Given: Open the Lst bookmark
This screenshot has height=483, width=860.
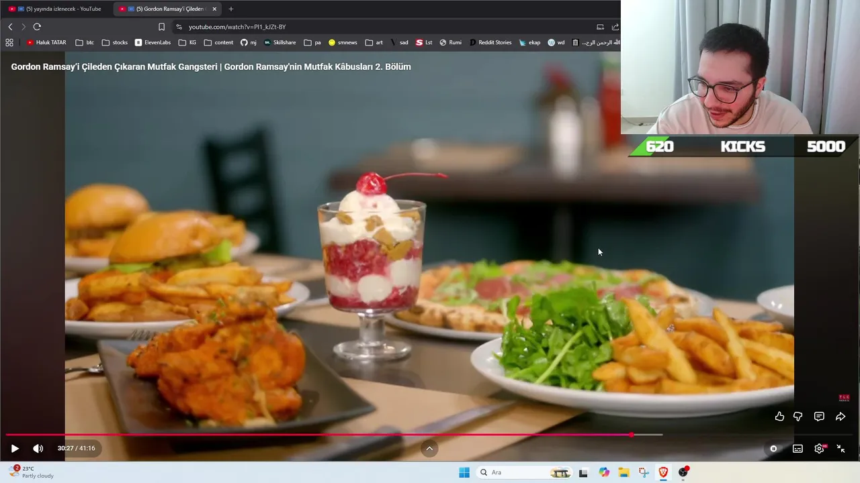Looking at the screenshot, I should click(424, 42).
